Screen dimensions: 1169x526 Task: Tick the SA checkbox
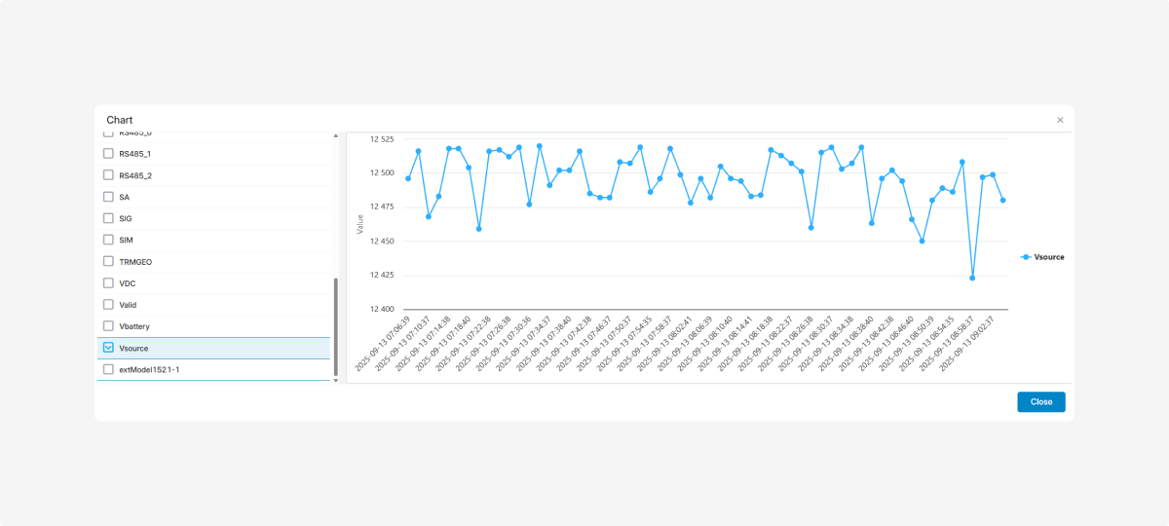tap(108, 197)
